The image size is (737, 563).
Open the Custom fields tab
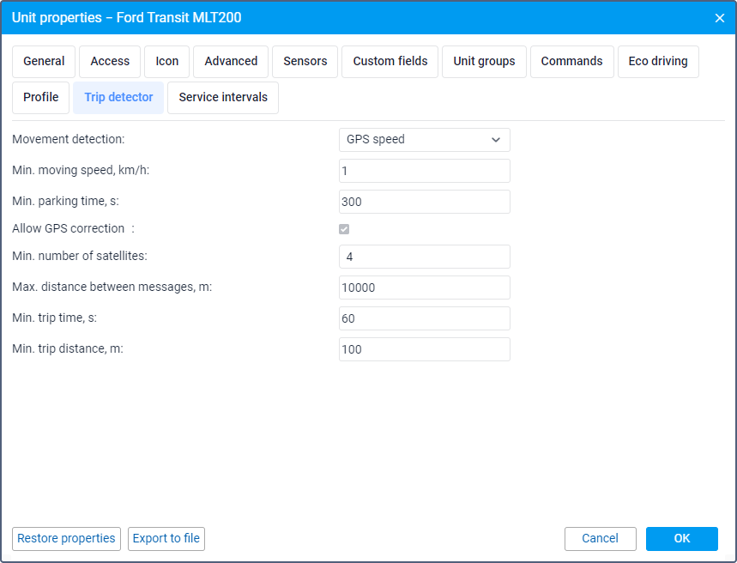[x=390, y=62]
